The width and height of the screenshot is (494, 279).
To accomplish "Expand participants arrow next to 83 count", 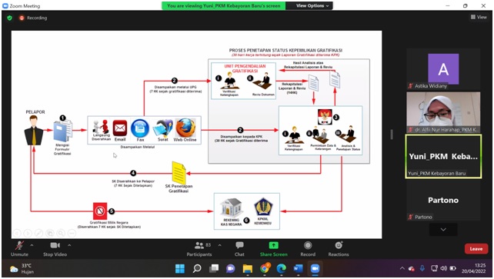I will 219,245.
